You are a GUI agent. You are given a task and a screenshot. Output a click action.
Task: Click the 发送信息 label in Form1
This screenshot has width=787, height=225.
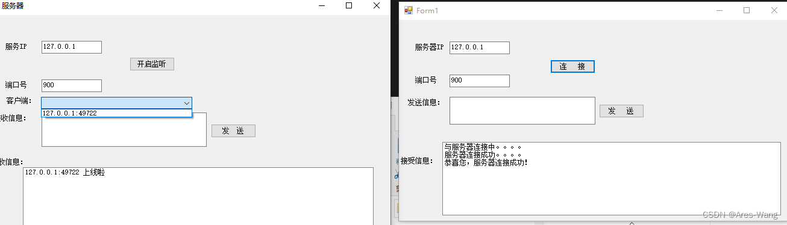[x=424, y=102]
